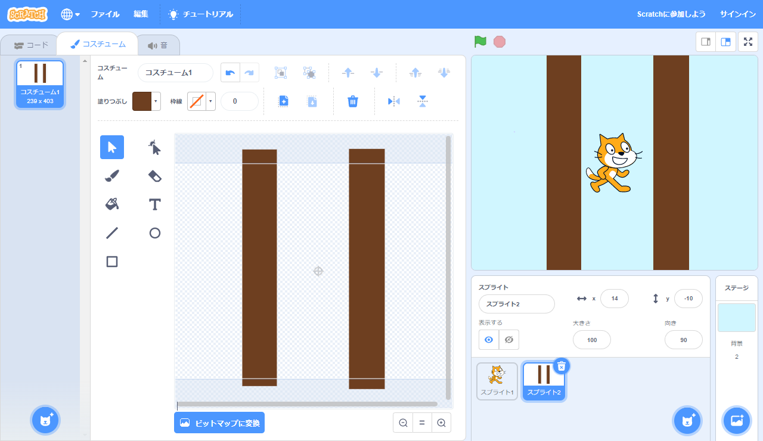Zoom out the costume canvas
The width and height of the screenshot is (763, 441).
click(403, 423)
